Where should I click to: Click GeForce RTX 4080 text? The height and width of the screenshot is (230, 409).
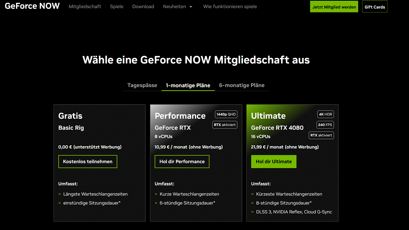click(x=277, y=128)
